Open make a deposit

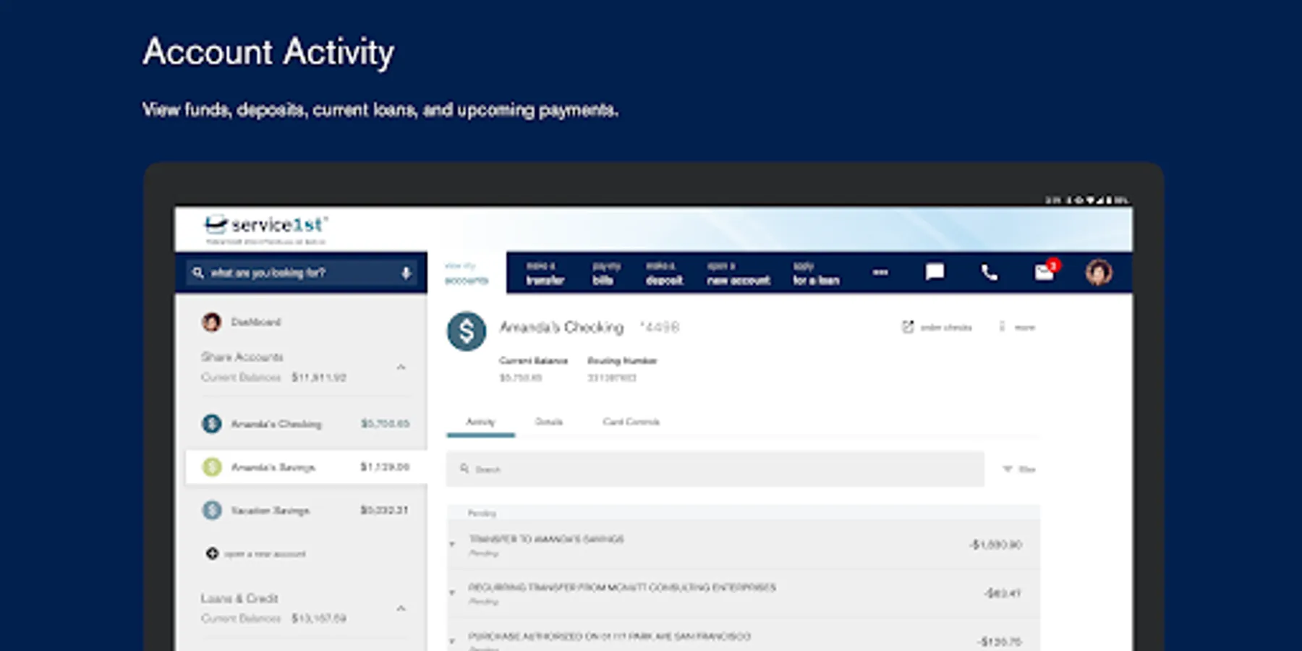tap(664, 273)
